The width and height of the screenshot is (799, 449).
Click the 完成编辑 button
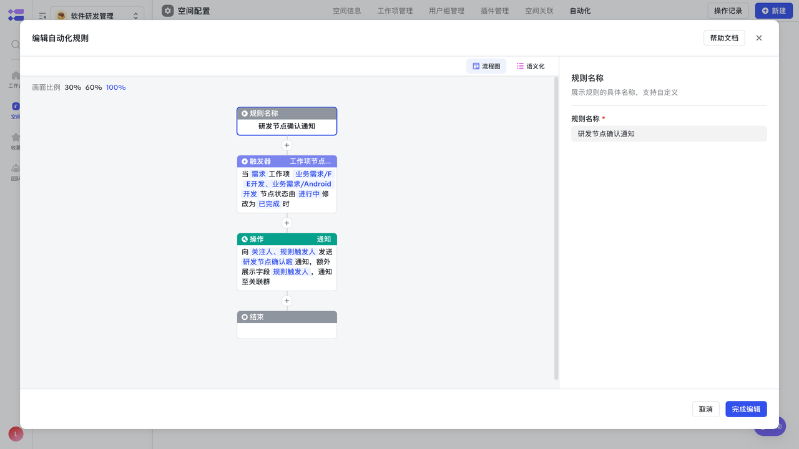(746, 409)
